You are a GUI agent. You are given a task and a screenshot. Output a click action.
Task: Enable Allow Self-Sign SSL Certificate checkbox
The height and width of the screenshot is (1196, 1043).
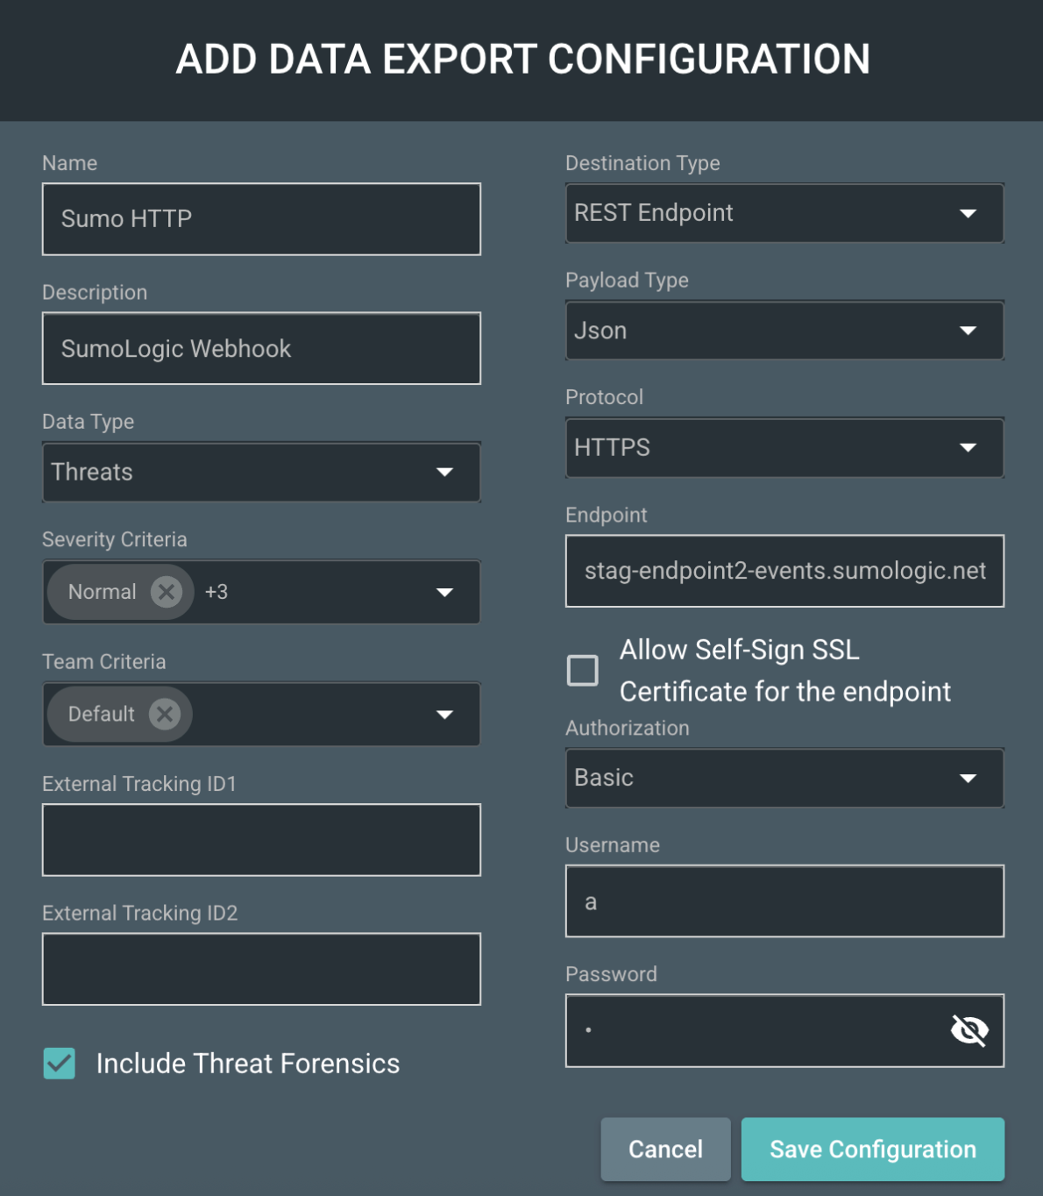point(583,670)
